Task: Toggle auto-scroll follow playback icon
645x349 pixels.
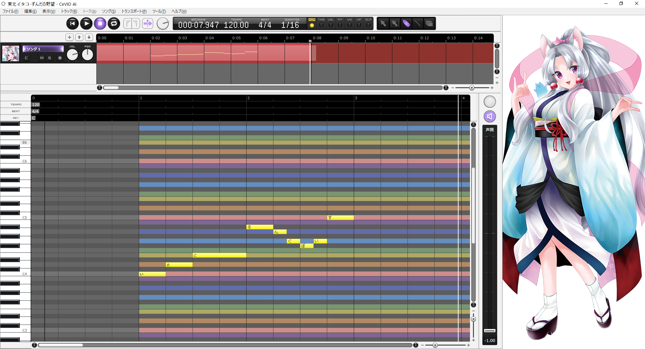Action: click(x=147, y=23)
